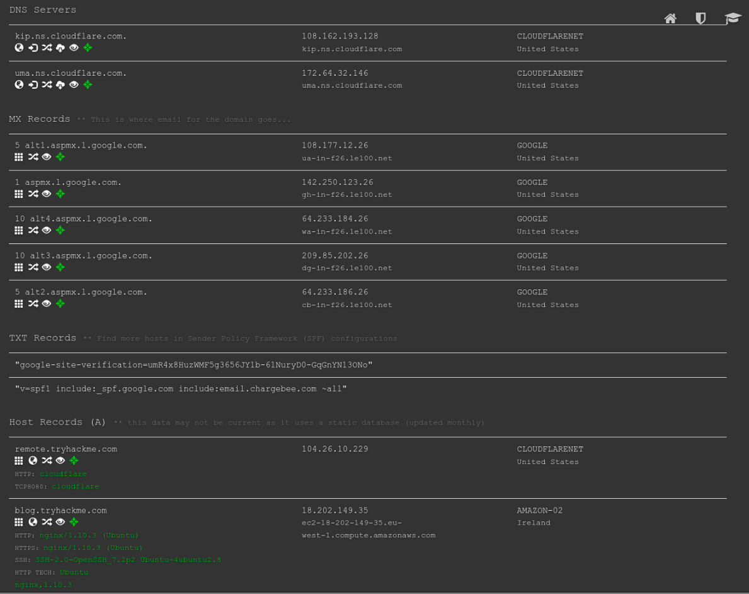Click the cloud download icon for kip.ns.cloudflare.com
Image resolution: width=749 pixels, height=594 pixels.
pos(60,47)
